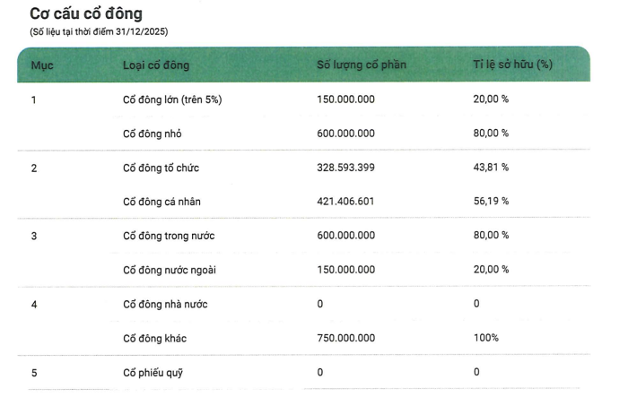Click the 100% ownership value

click(x=486, y=338)
